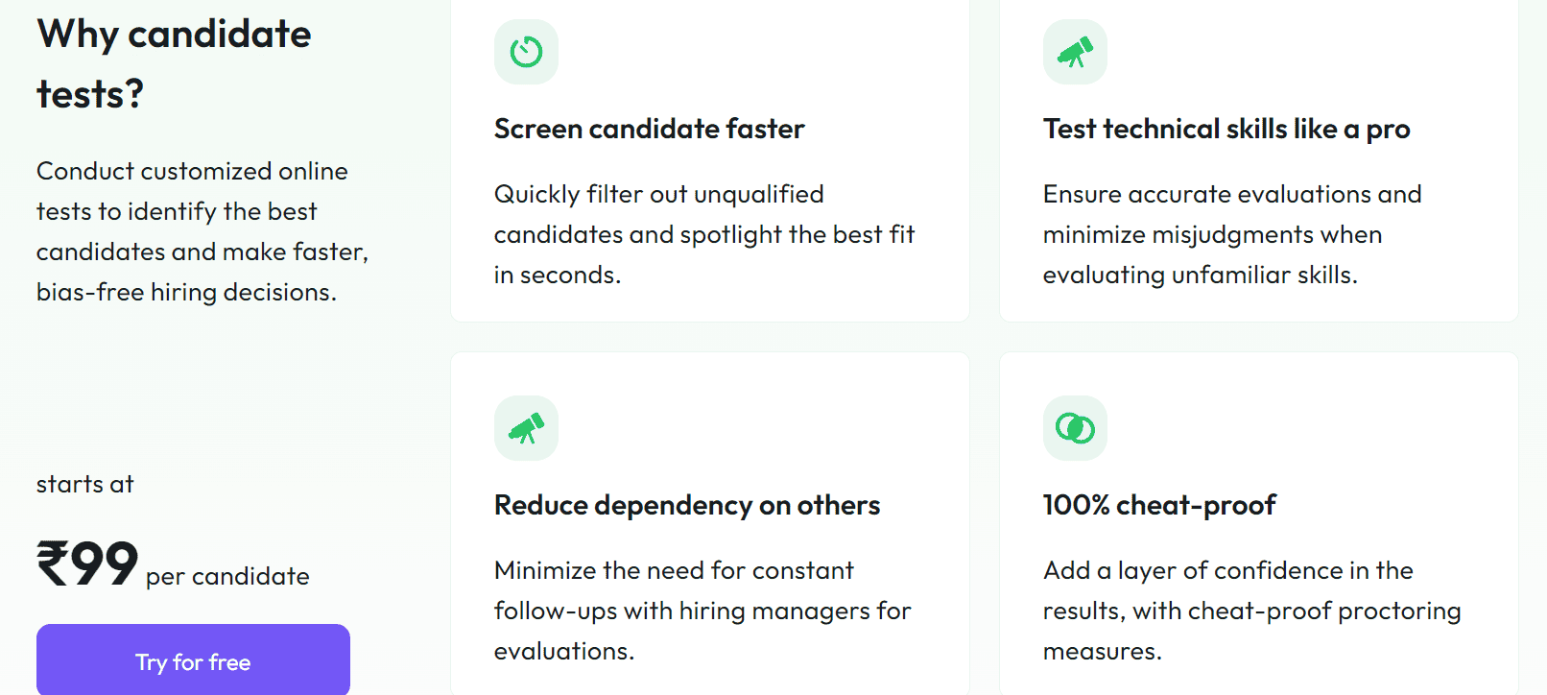Click the ₹99 price figure
Screen dimensions: 1547x695
coord(87,563)
